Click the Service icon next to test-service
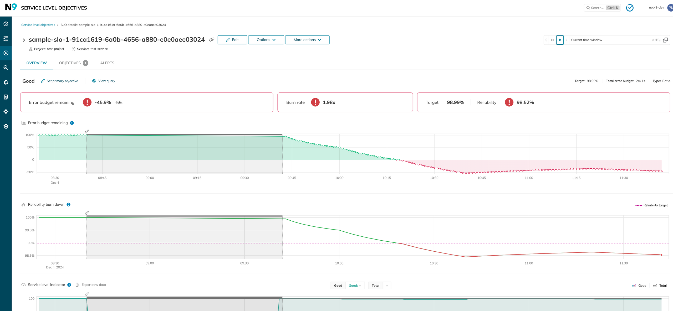This screenshot has width=673, height=311. pos(74,49)
